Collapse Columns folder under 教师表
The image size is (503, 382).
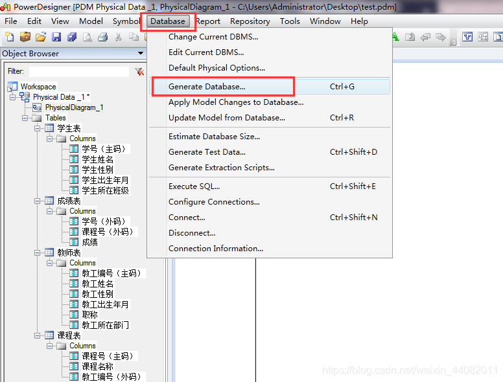(x=49, y=263)
